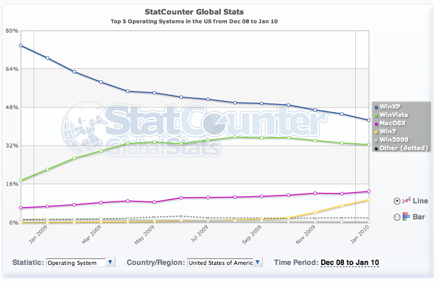The image size is (438, 281).
Task: Open the Statistic dropdown
Action: point(80,263)
